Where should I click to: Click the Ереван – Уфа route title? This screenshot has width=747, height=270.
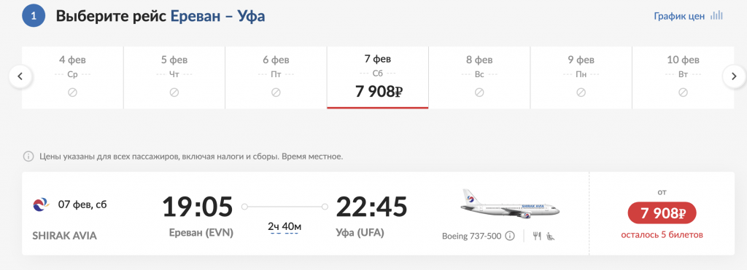pos(217,16)
